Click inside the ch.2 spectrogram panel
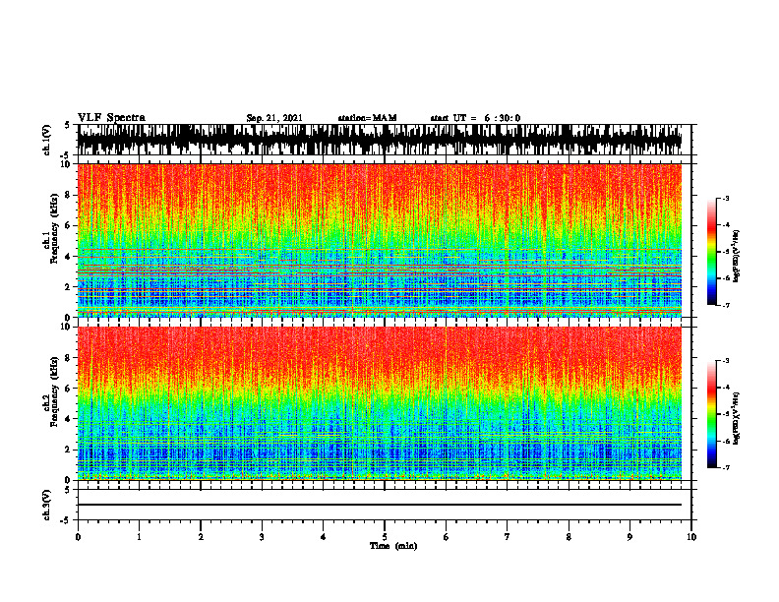 (x=380, y=403)
